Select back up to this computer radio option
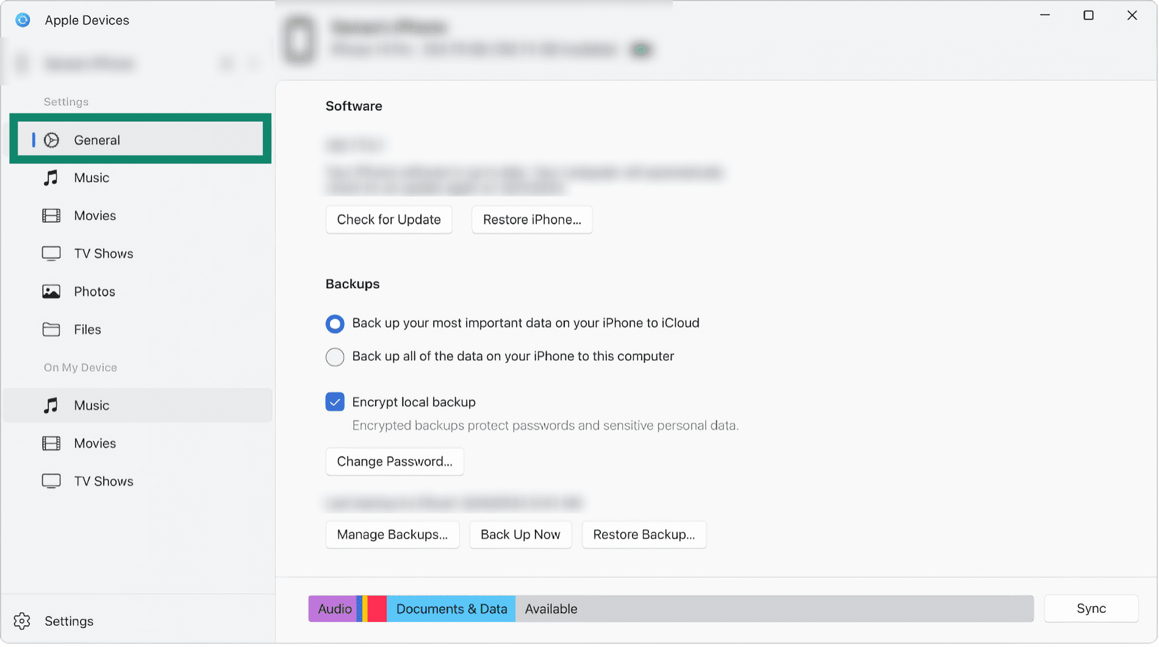This screenshot has height=647, width=1159. (335, 357)
